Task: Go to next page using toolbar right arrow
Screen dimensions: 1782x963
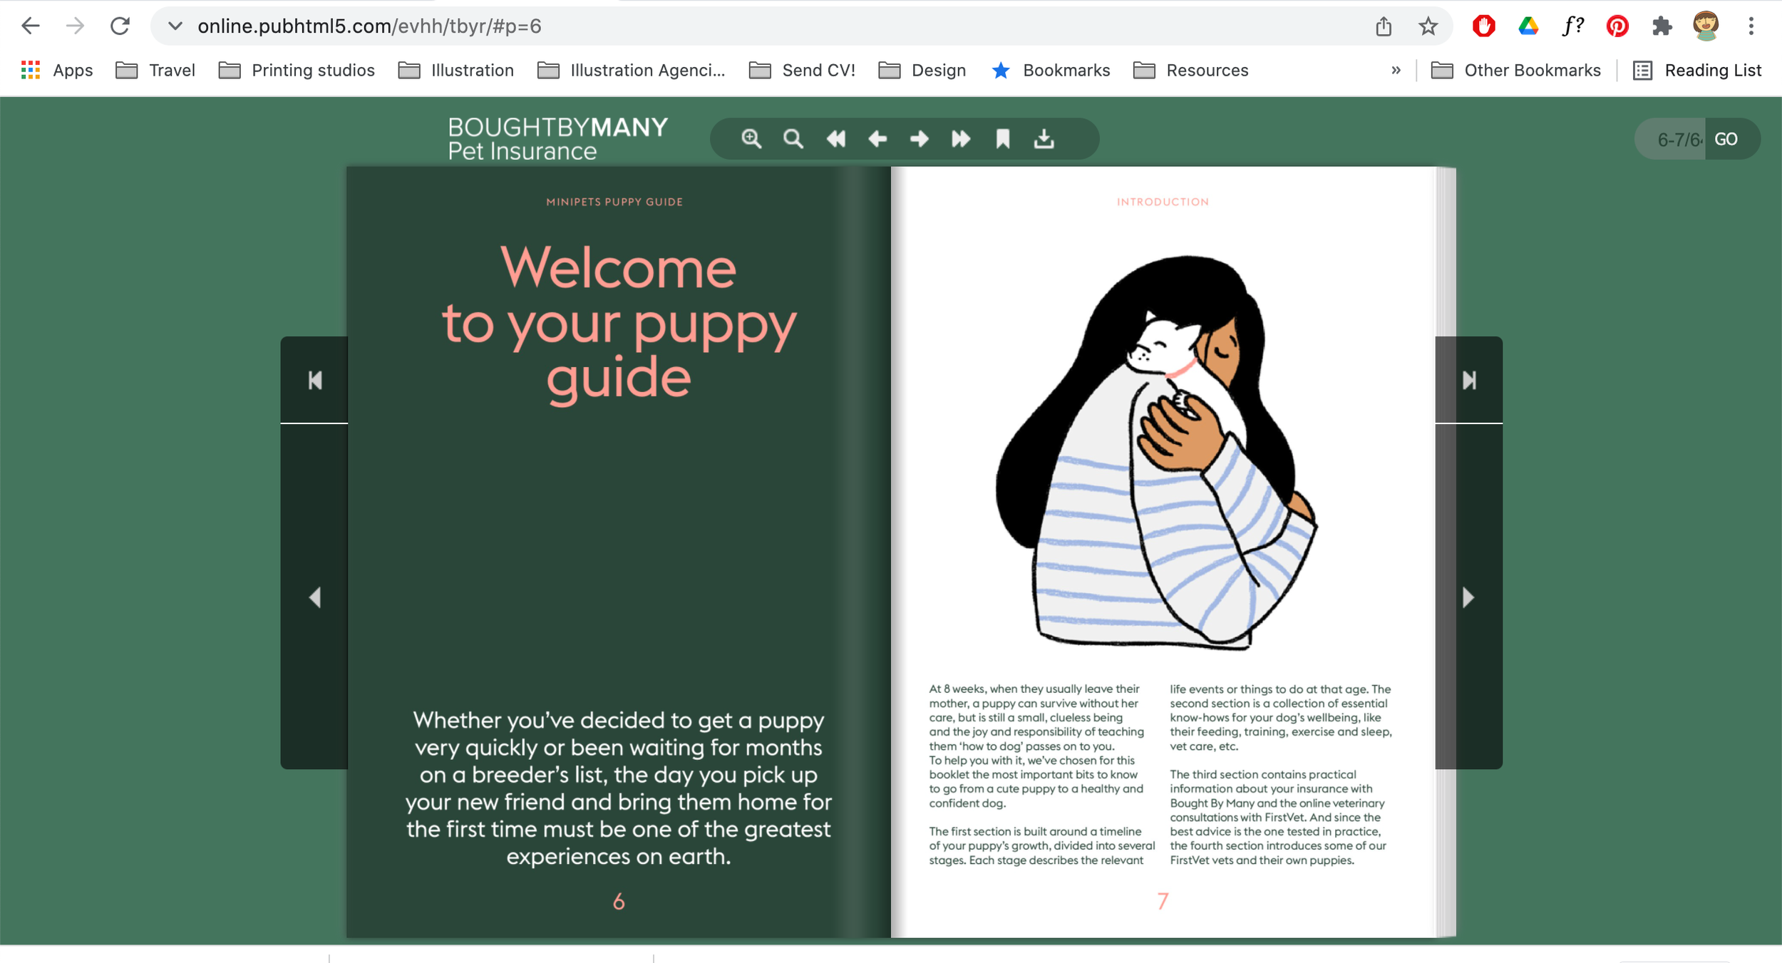Action: coord(920,138)
